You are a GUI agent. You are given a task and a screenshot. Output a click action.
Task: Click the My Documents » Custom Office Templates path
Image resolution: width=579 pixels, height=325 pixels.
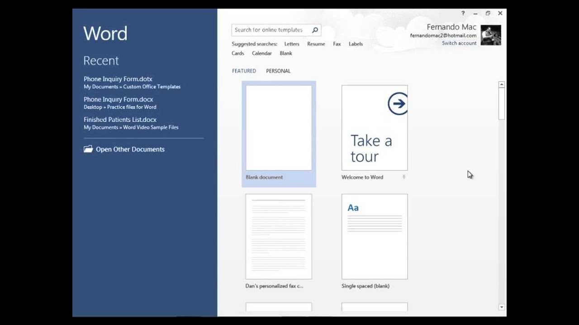(x=132, y=87)
